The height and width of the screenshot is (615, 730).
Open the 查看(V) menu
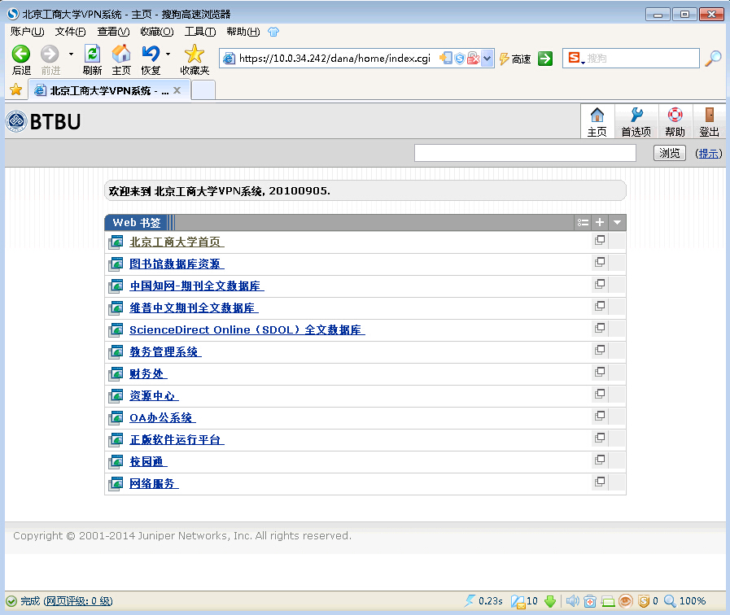113,32
